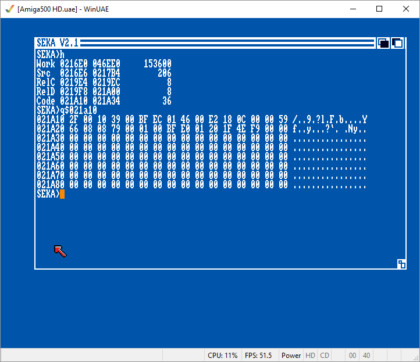Viewport: 420px width, 362px height.
Task: Click the 021A70 hex dump address
Action: (51, 175)
